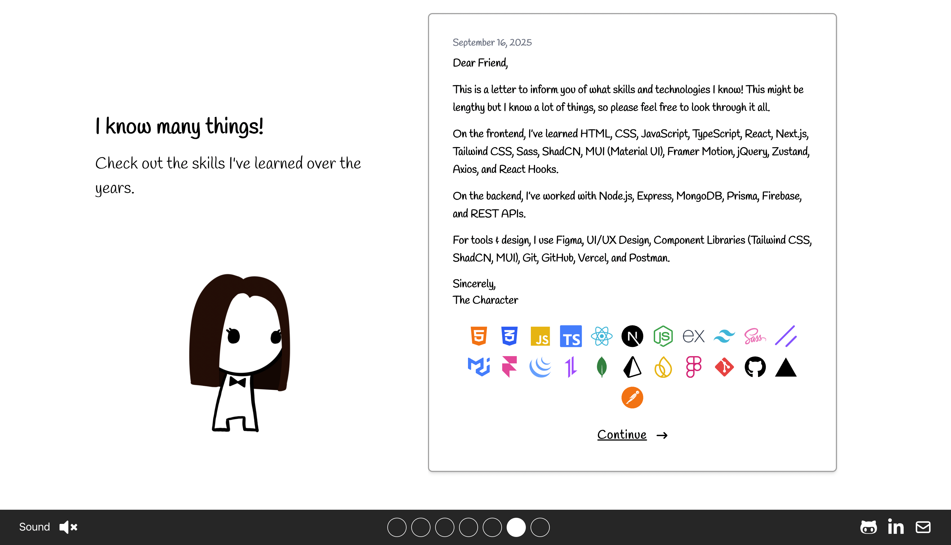Select the first page indicator dot
Screen dimensions: 951x545
pos(397,527)
